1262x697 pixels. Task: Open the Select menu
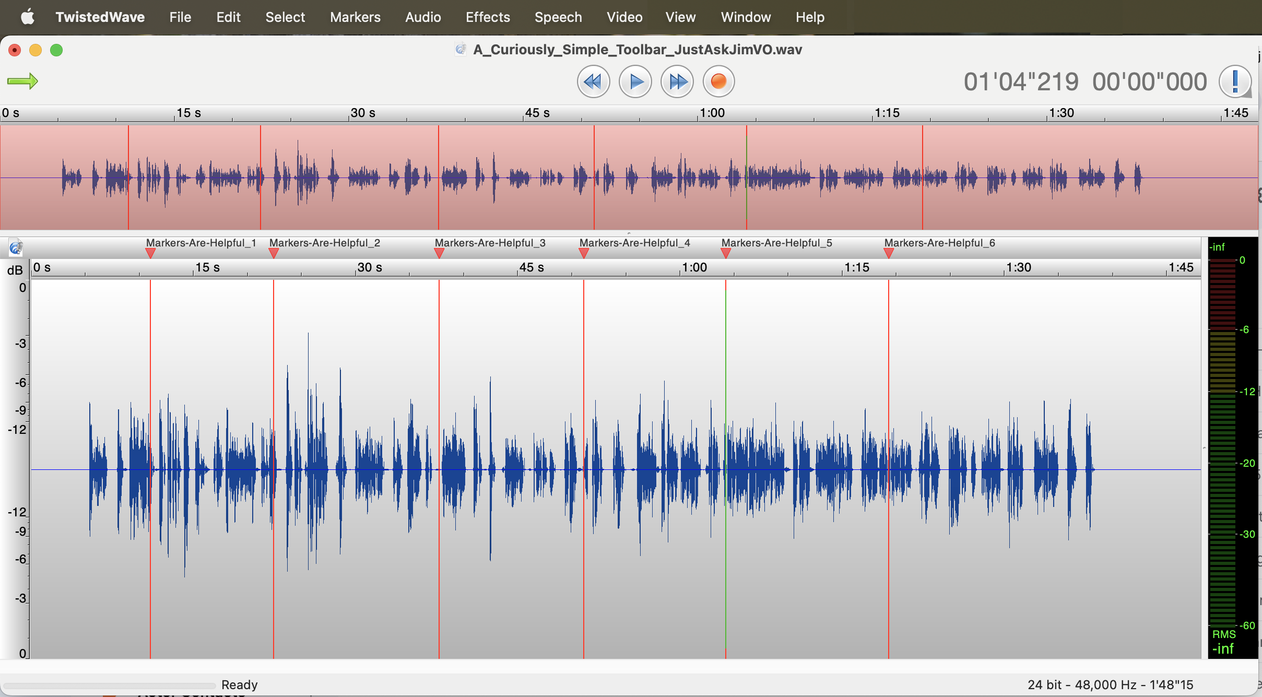pyautogui.click(x=285, y=17)
